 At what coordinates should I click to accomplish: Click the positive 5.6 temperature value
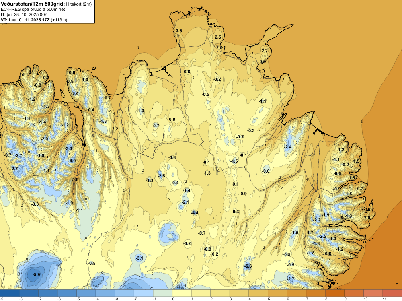(x=75, y=179)
